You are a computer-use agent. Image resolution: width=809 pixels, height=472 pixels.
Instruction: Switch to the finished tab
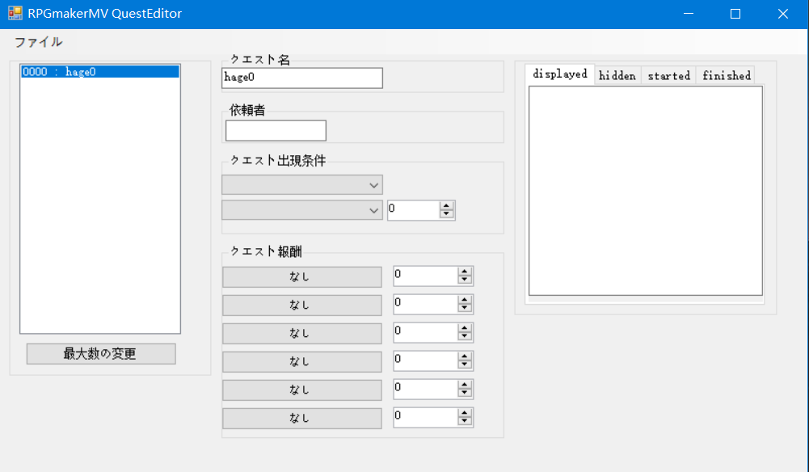click(726, 76)
